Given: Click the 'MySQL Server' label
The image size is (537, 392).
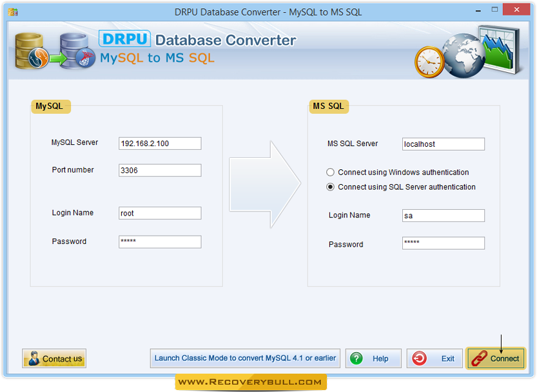Looking at the screenshot, I should click(x=75, y=142).
